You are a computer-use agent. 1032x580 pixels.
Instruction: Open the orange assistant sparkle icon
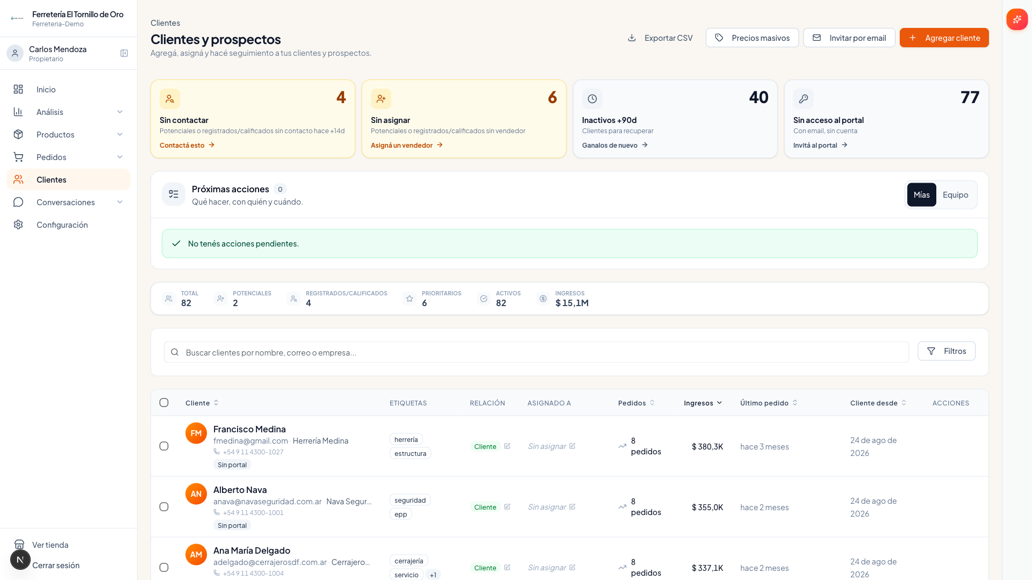tap(1017, 19)
